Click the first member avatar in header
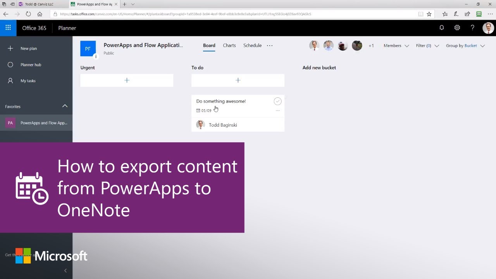 pyautogui.click(x=314, y=46)
